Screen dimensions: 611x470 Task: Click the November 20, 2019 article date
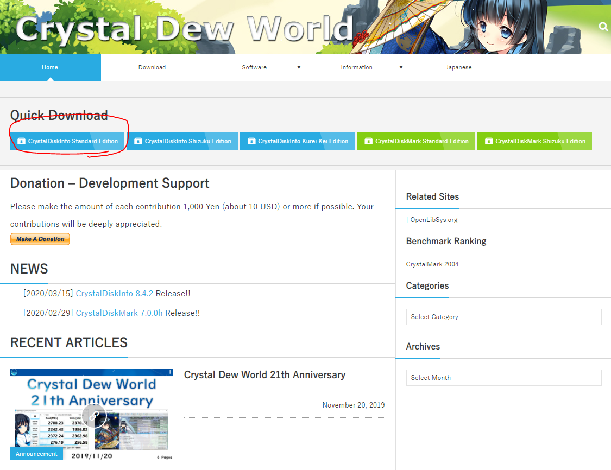pos(354,405)
